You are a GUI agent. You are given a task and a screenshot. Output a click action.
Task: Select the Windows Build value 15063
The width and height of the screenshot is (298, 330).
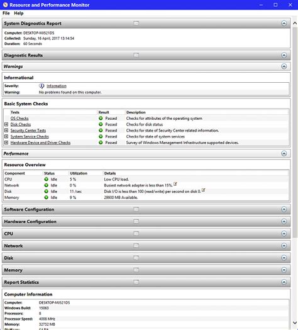44,308
